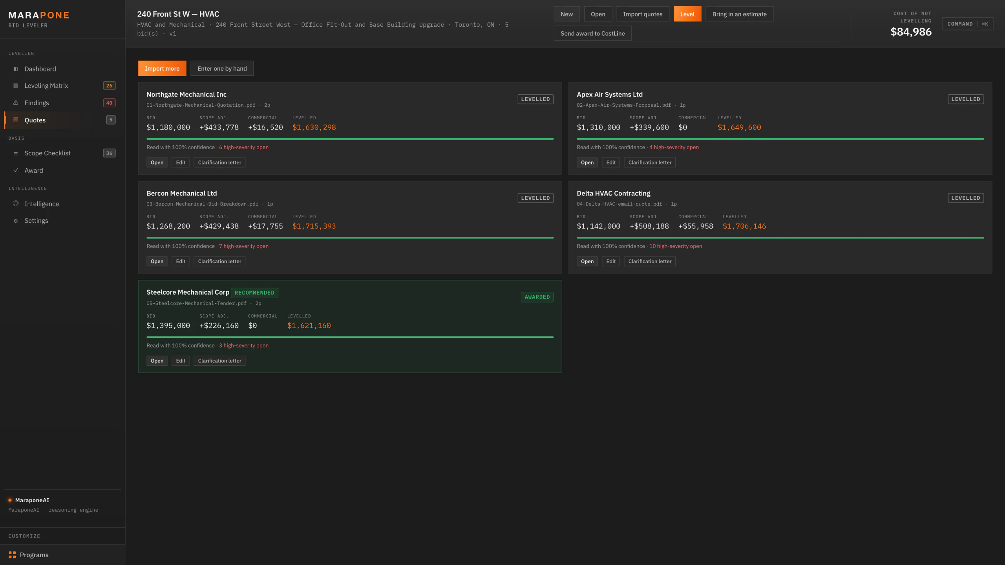Open the Leveling Matrix page
Viewport: 1005px width, 565px height.
click(63, 86)
